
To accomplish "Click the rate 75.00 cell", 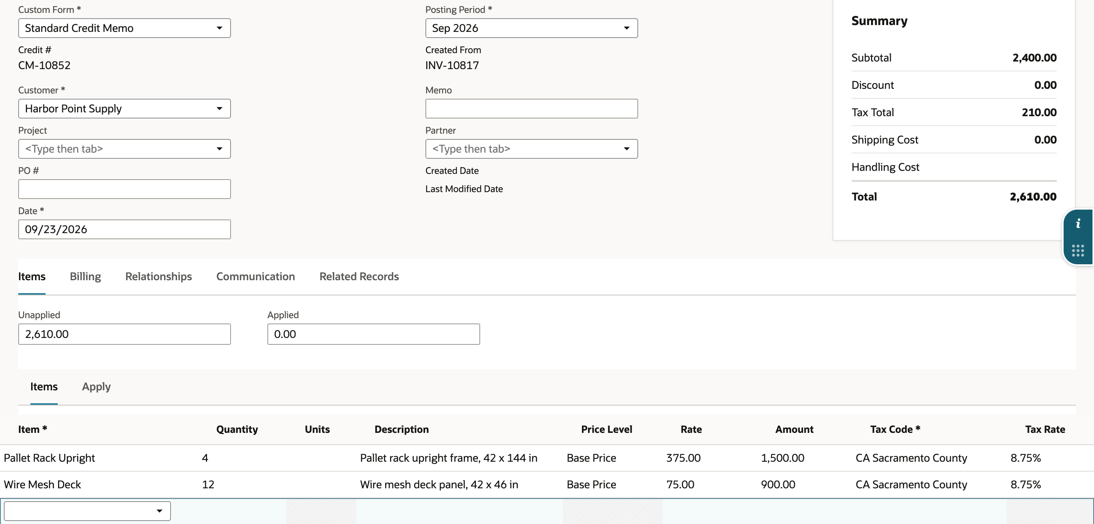I will click(x=680, y=485).
